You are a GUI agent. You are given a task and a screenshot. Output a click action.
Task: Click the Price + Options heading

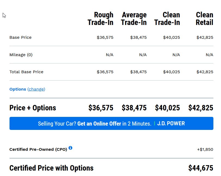(33, 108)
